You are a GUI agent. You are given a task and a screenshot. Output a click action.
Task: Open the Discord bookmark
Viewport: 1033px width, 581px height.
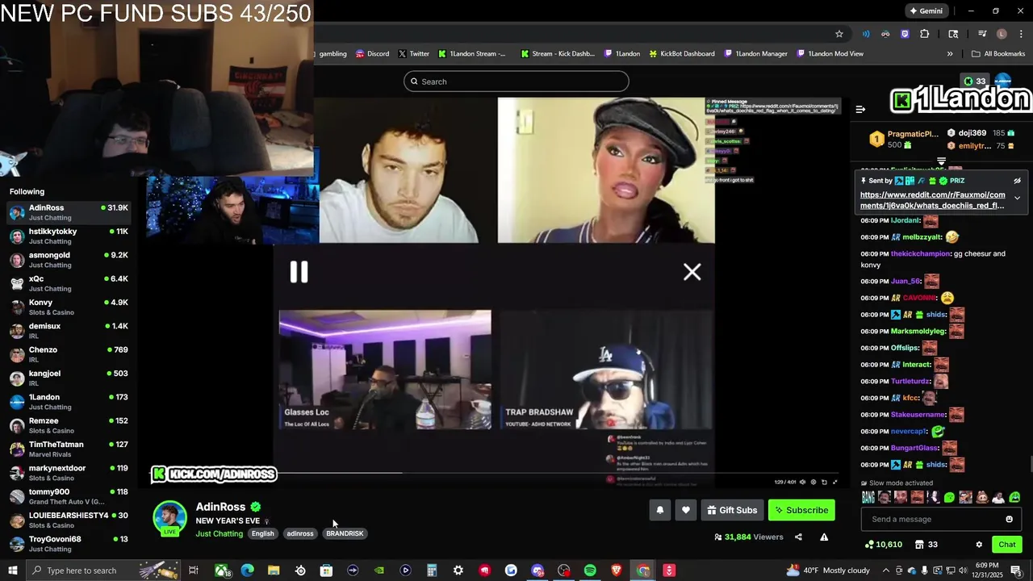pos(372,54)
